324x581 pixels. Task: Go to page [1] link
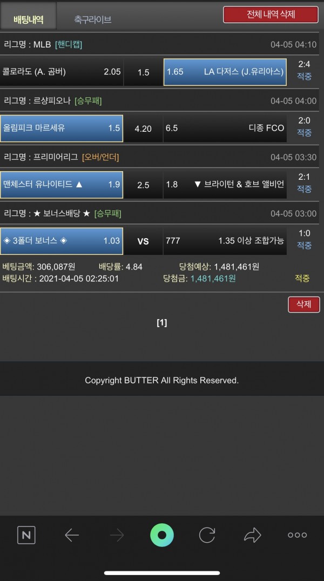161,323
